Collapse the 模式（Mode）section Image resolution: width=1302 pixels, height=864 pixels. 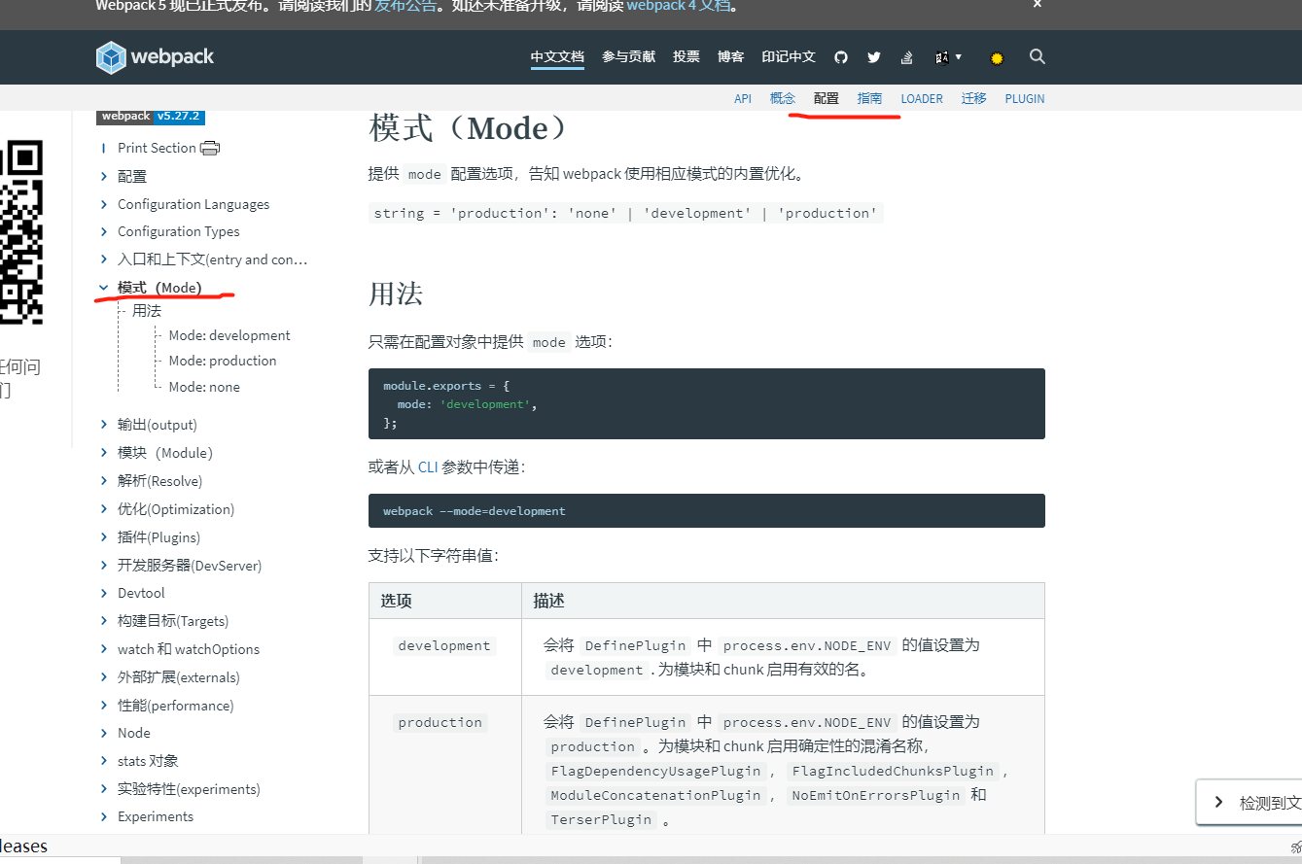pos(104,288)
